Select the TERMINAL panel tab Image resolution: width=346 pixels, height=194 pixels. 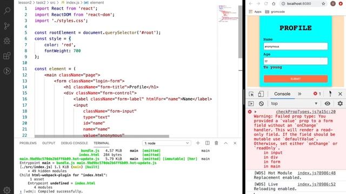coord(101,143)
